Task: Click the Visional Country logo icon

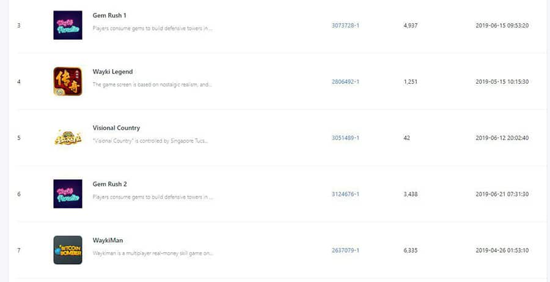Action: [x=68, y=138]
